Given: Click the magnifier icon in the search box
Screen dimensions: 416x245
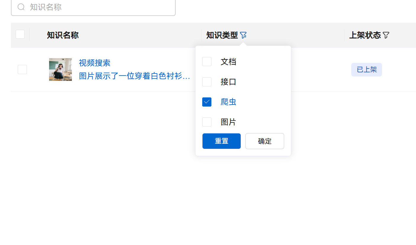Looking at the screenshot, I should click(x=21, y=7).
